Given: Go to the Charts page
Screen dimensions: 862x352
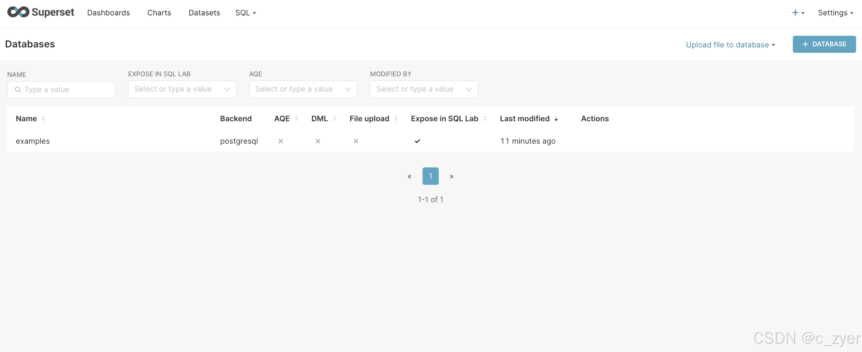Looking at the screenshot, I should click(x=159, y=13).
